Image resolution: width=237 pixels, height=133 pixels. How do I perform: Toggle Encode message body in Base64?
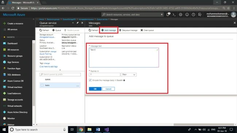click(x=90, y=80)
